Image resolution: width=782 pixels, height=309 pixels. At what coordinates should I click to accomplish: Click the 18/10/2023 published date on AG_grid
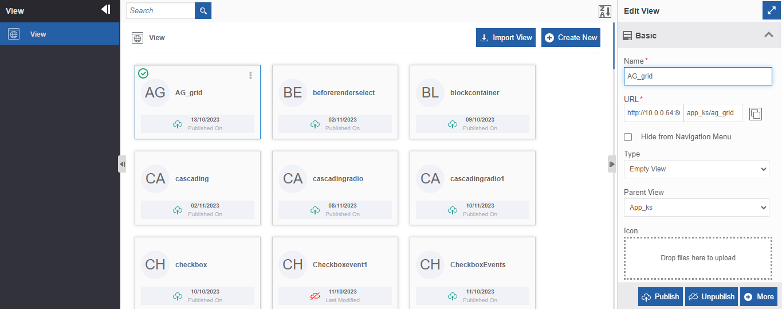tap(205, 120)
